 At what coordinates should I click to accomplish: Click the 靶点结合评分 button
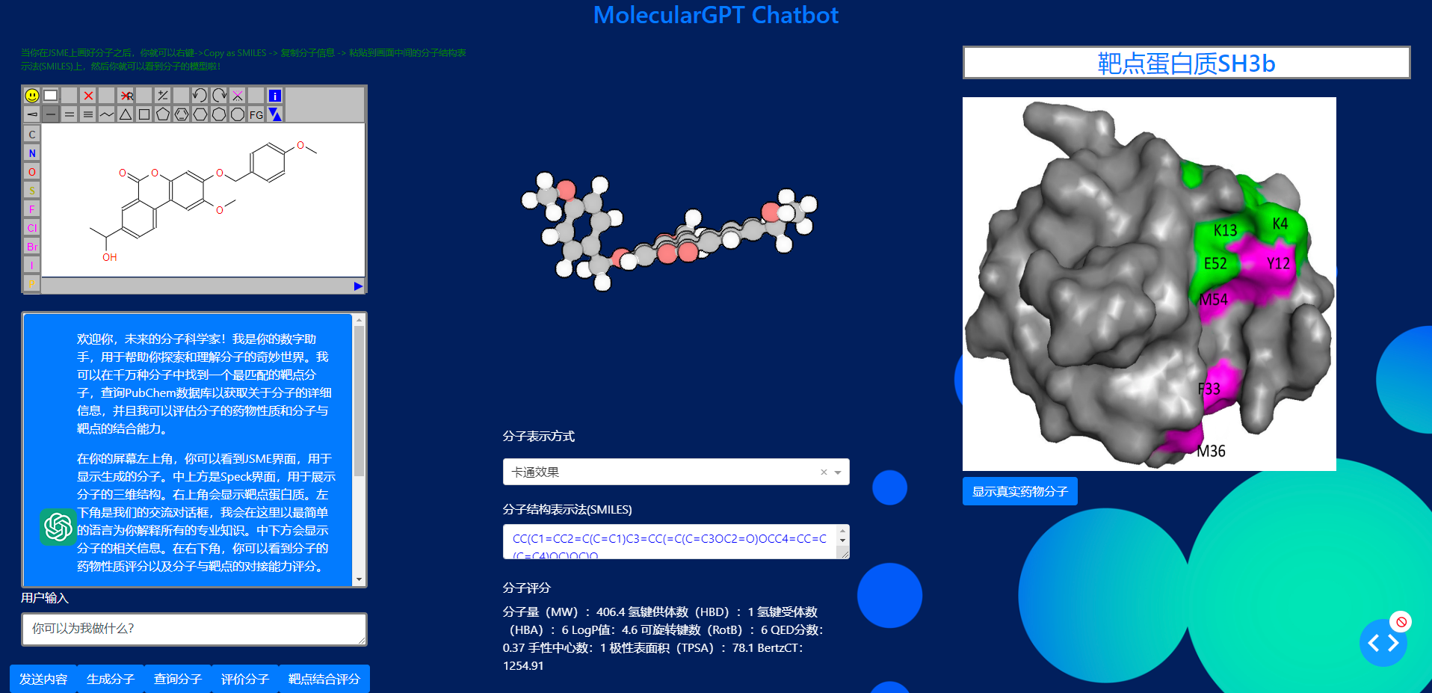(x=324, y=679)
